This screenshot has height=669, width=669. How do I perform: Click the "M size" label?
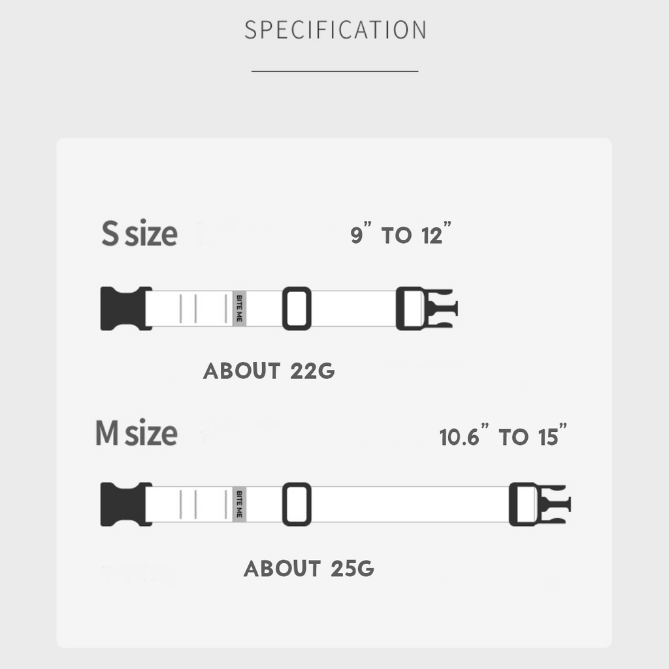[x=137, y=433]
